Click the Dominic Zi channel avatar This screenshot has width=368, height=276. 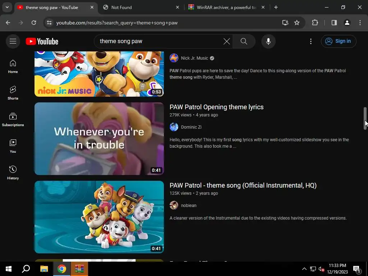click(174, 127)
